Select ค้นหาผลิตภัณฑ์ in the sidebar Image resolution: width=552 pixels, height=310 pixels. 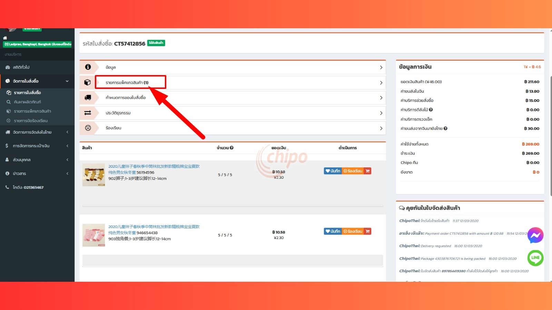[x=27, y=102]
